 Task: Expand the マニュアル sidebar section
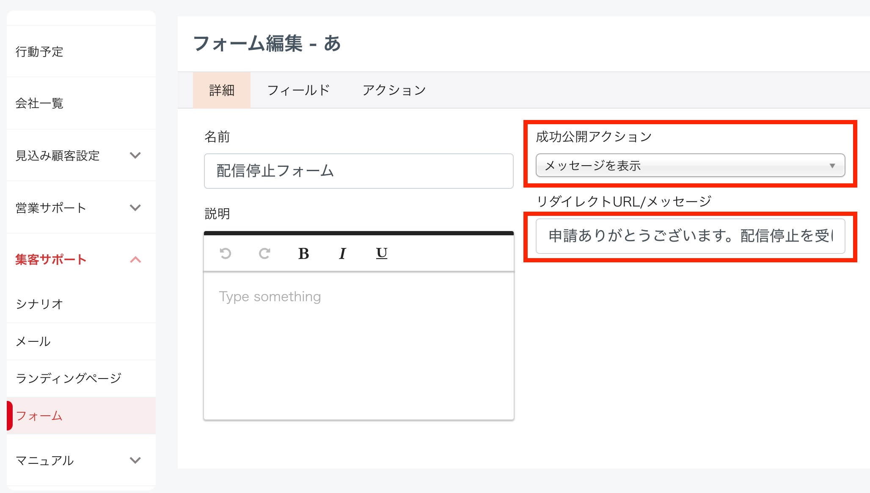tap(135, 460)
